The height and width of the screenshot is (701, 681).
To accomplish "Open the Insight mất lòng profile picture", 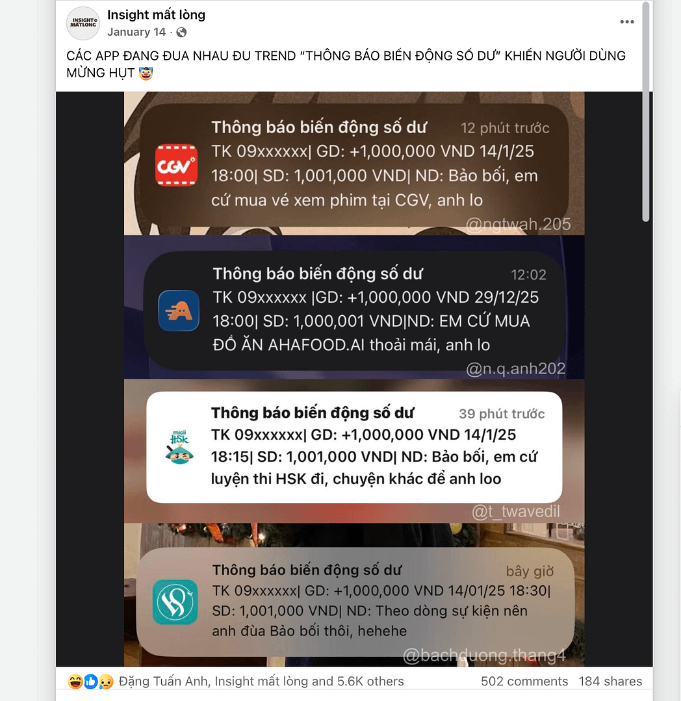I will (x=83, y=23).
